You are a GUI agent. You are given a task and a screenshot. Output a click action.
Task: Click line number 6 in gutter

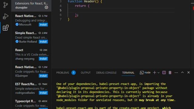pos(61,15)
